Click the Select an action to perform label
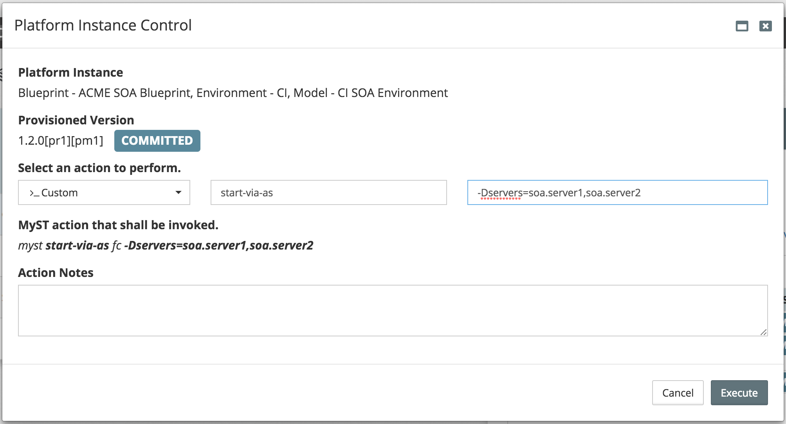This screenshot has height=424, width=786. 99,168
